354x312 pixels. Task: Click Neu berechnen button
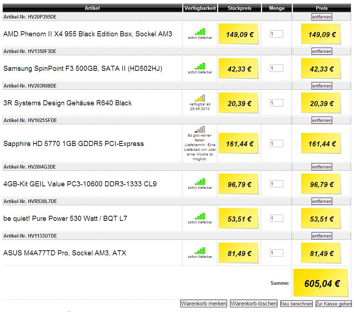coord(296,304)
